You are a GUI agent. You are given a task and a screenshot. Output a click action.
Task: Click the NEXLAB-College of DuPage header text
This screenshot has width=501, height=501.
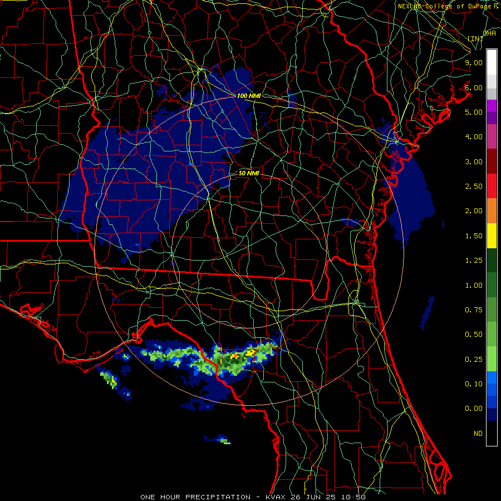point(445,6)
